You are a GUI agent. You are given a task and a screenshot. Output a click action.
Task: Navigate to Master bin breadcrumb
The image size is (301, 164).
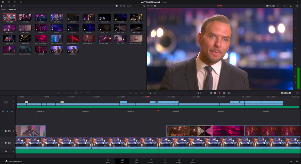3,9
